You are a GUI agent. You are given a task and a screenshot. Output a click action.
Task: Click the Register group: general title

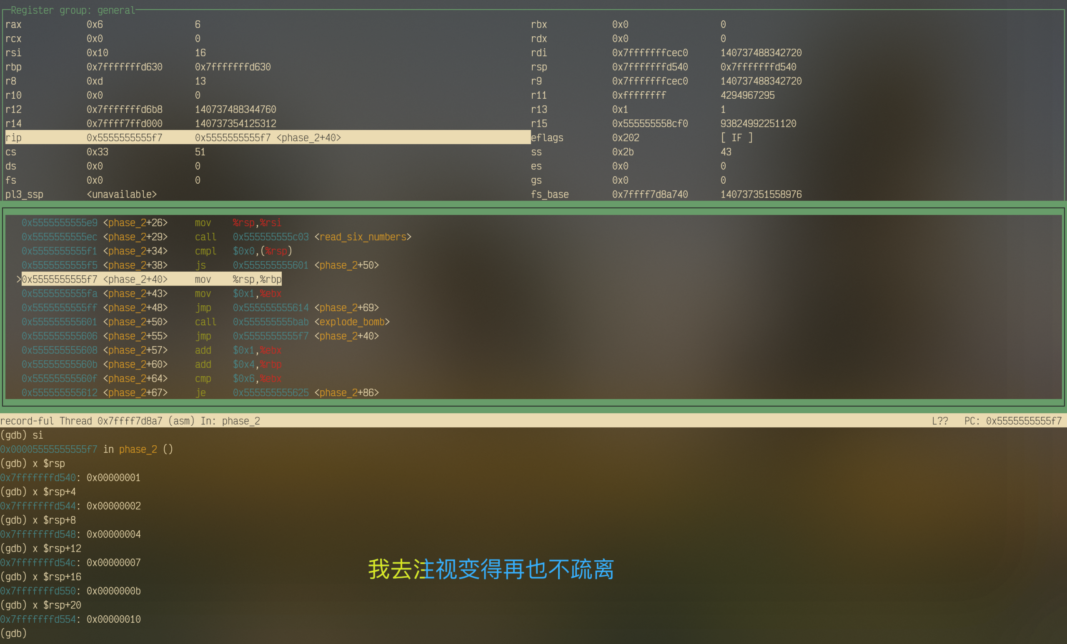(x=73, y=10)
